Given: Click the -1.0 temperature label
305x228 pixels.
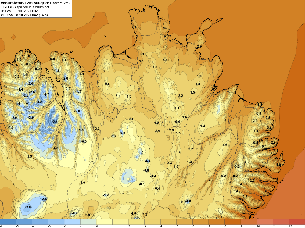Looking at the screenshot, I should pos(11,127).
